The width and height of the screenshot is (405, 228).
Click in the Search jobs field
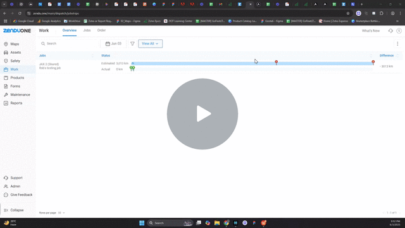(x=68, y=44)
